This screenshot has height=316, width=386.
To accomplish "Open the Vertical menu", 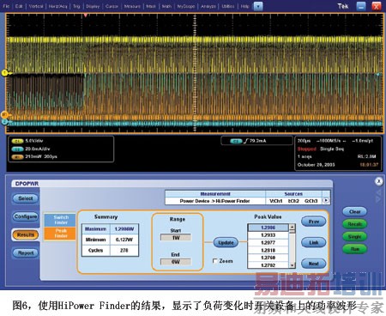I will [x=36, y=6].
